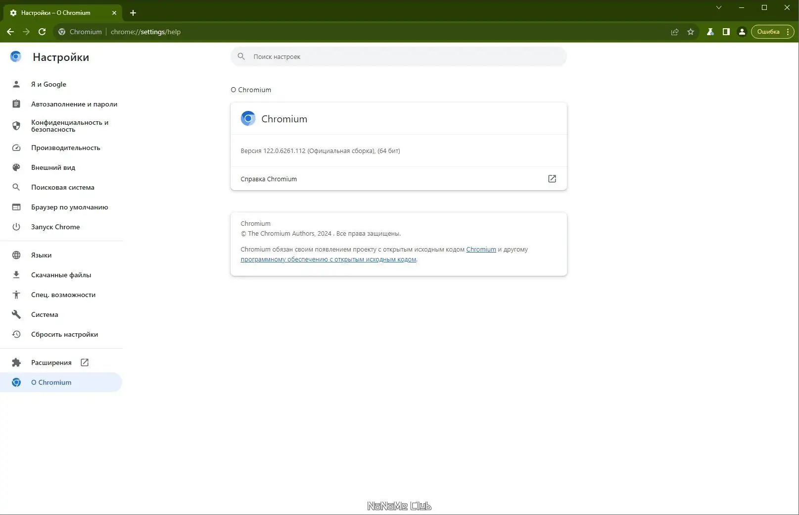Screen dimensions: 799x515
Task: Click the search magnifier in settings search
Action: click(x=241, y=56)
